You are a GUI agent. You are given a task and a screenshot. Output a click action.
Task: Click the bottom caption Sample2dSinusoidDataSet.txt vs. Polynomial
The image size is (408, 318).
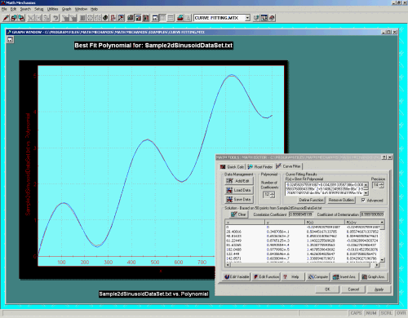153,294
